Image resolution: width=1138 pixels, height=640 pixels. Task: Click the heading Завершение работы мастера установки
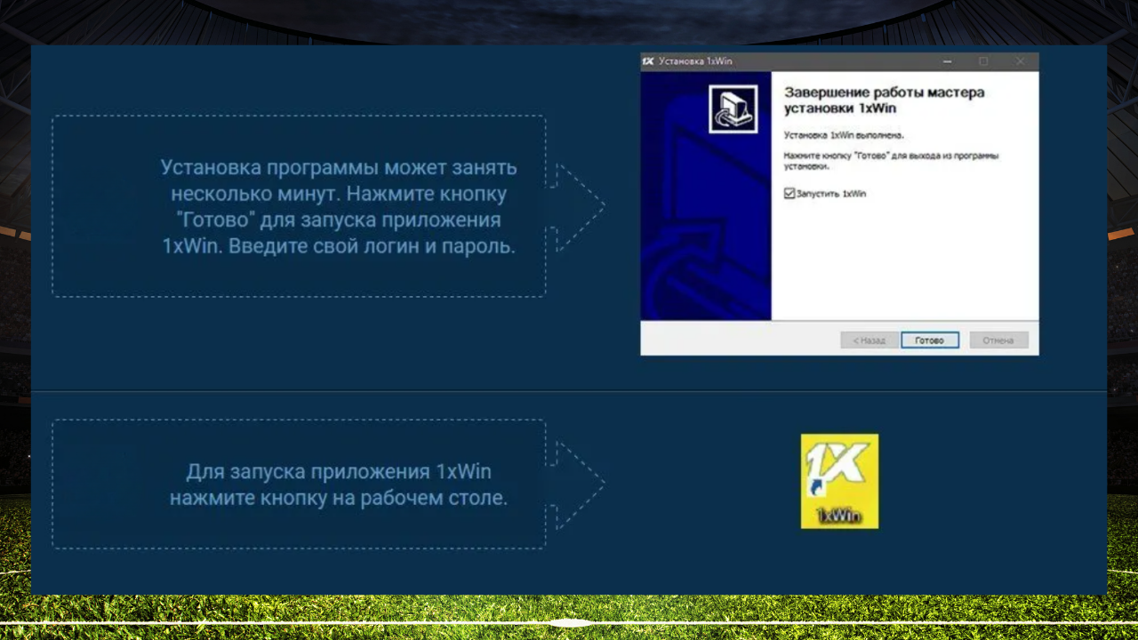[x=884, y=100]
